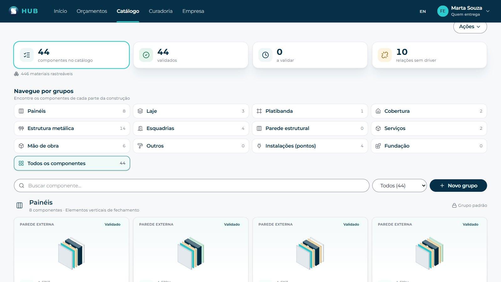The image size is (501, 282).
Task: Go to Orçamentos section
Action: click(x=92, y=11)
